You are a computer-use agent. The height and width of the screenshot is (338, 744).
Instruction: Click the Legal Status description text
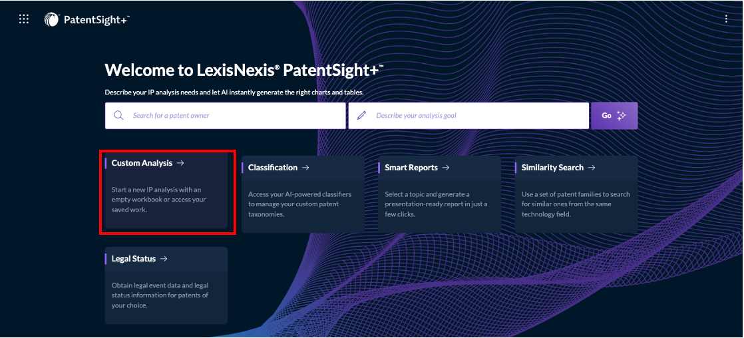(x=160, y=295)
